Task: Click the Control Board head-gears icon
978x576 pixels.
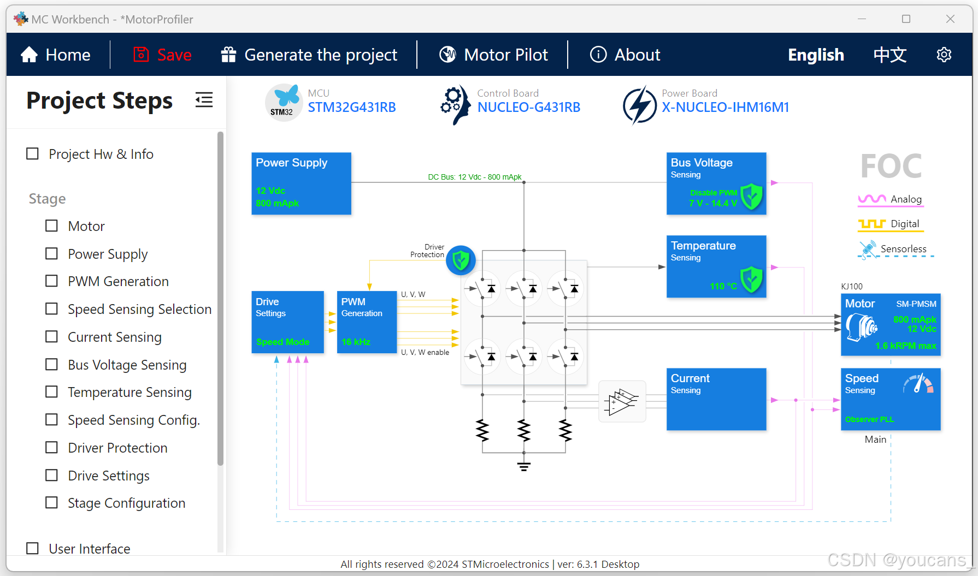Action: (x=455, y=104)
